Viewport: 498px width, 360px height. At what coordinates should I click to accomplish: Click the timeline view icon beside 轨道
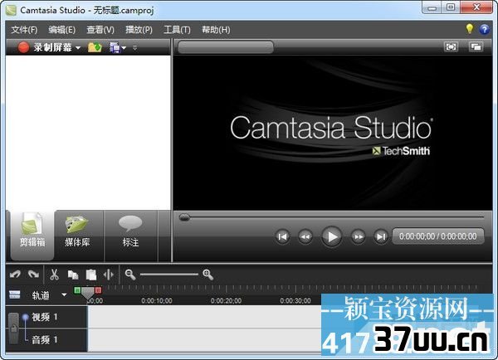15,295
